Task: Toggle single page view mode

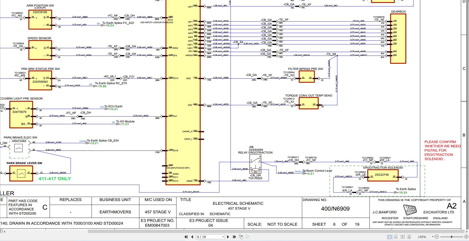Action: [389, 237]
